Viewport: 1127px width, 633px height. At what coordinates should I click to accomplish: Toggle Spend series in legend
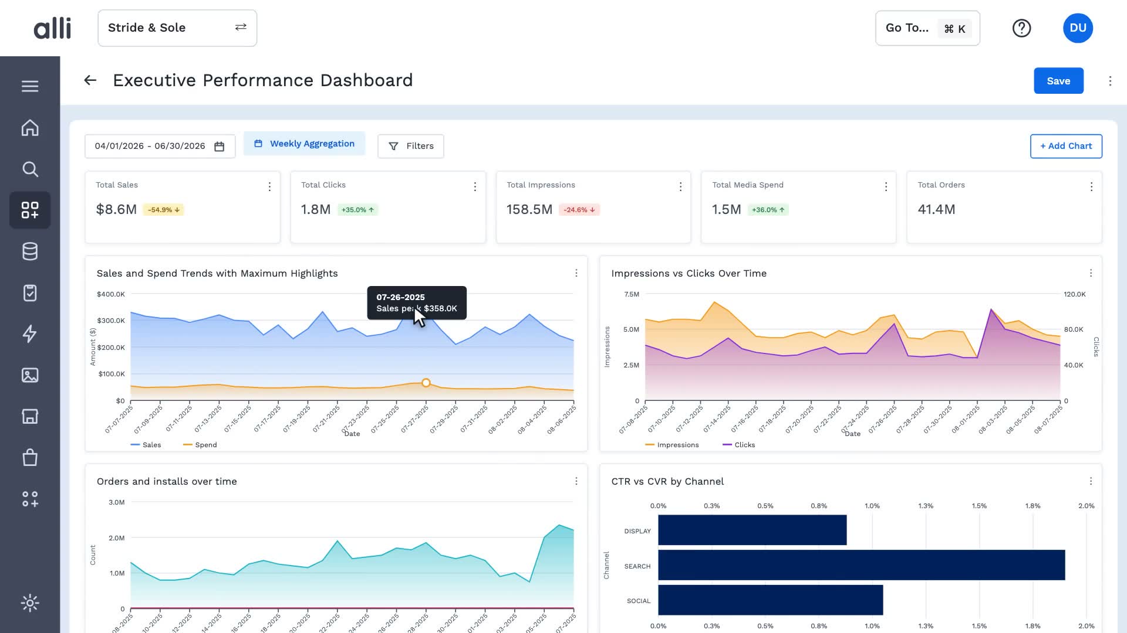pyautogui.click(x=200, y=445)
